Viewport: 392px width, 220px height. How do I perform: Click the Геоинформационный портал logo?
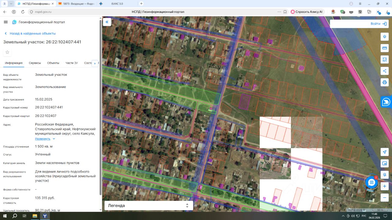[38, 22]
